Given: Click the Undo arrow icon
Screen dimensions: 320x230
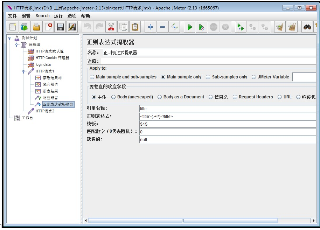Looking at the screenshot, I should point(87,27).
